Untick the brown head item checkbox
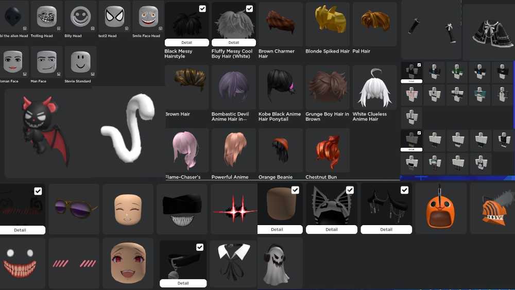The height and width of the screenshot is (290, 515). click(295, 190)
